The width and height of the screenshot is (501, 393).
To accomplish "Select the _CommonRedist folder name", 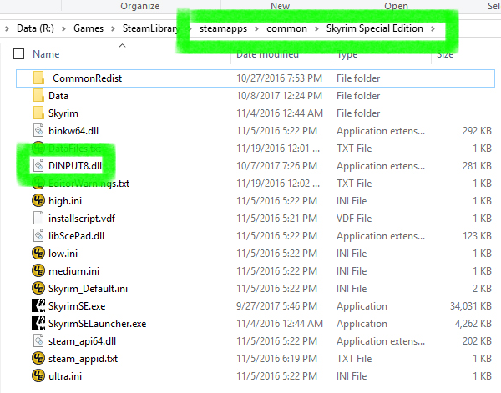I will tap(85, 78).
